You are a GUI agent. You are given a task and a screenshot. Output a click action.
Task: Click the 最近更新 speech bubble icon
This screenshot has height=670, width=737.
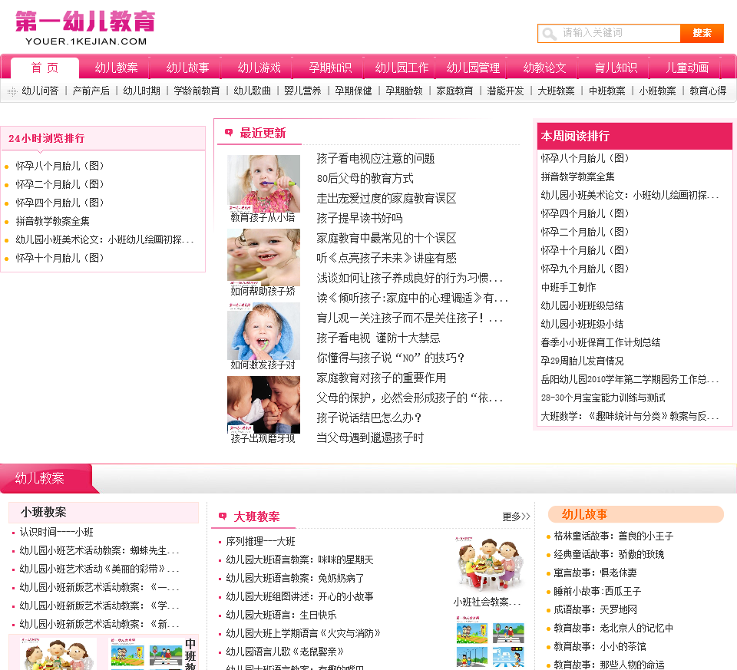(x=229, y=133)
